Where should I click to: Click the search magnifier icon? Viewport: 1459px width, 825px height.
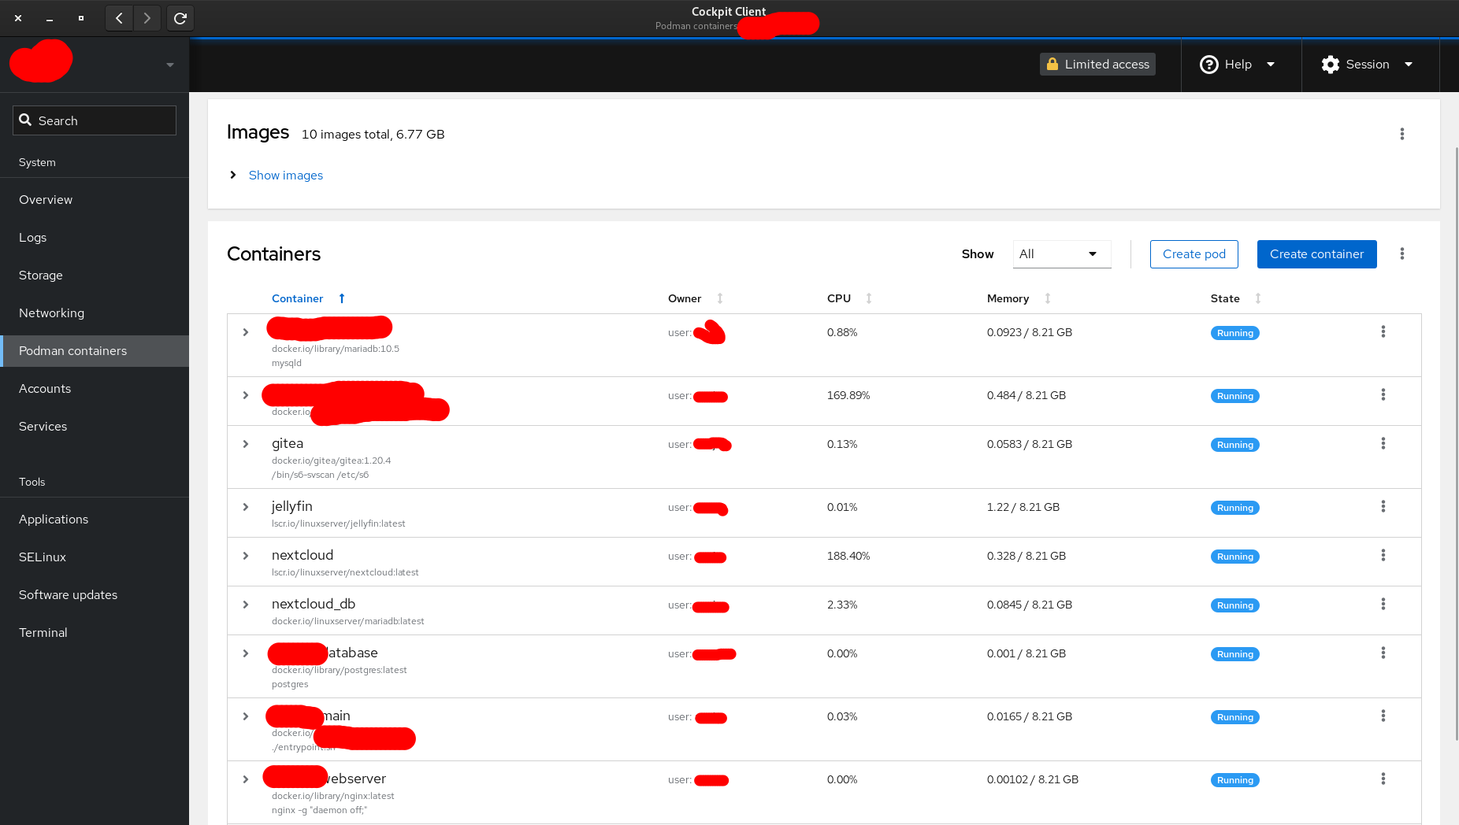25,120
